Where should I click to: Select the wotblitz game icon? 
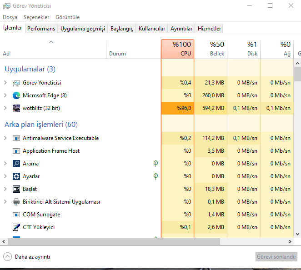[16, 108]
